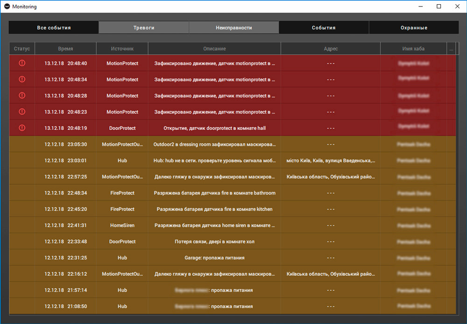This screenshot has height=324, width=467.
Task: Select alarm icon on 20:48:28 row
Action: point(22,95)
